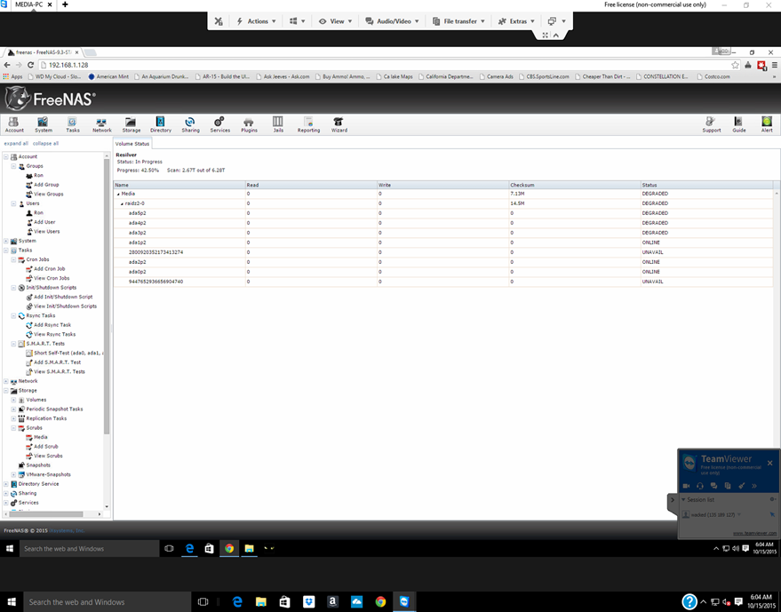781x612 pixels.
Task: Open Edge in the remote taskbar
Action: tap(189, 548)
